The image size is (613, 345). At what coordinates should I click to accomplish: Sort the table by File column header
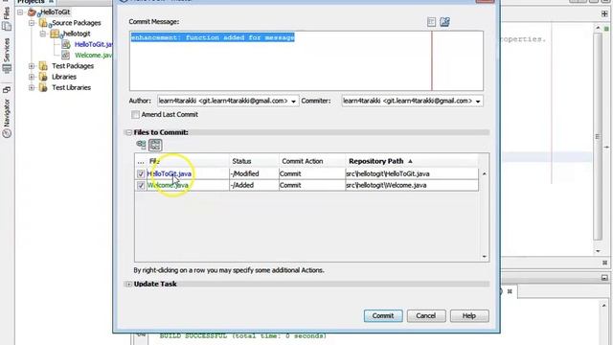tap(188, 161)
